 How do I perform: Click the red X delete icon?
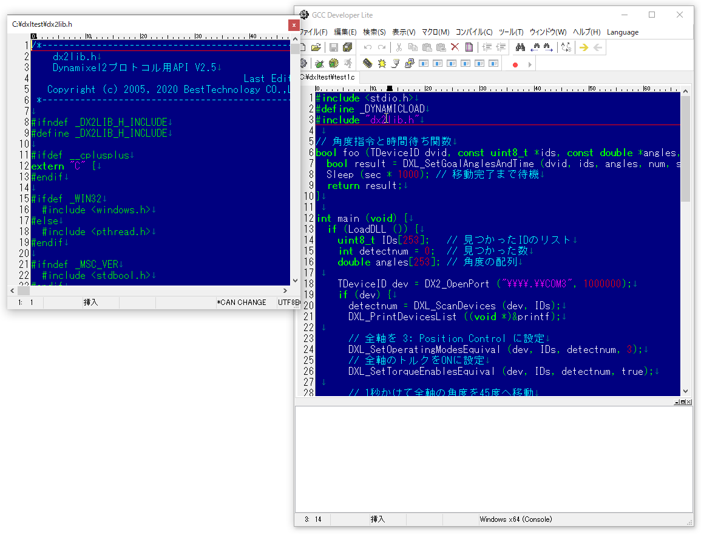[x=455, y=47]
